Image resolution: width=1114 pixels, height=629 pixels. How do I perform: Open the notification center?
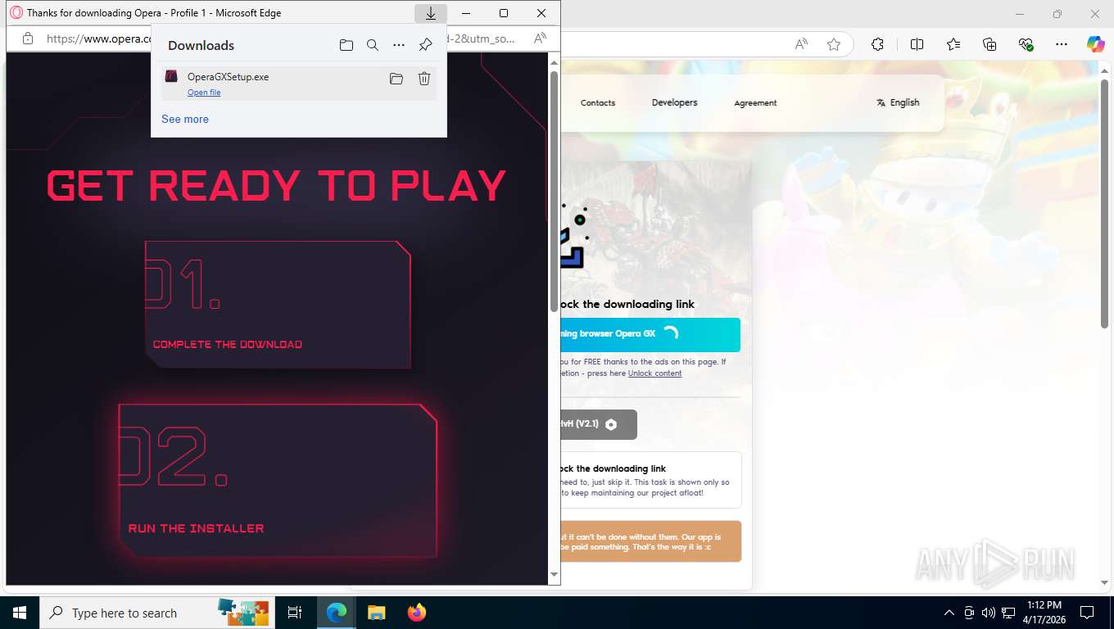point(1087,613)
